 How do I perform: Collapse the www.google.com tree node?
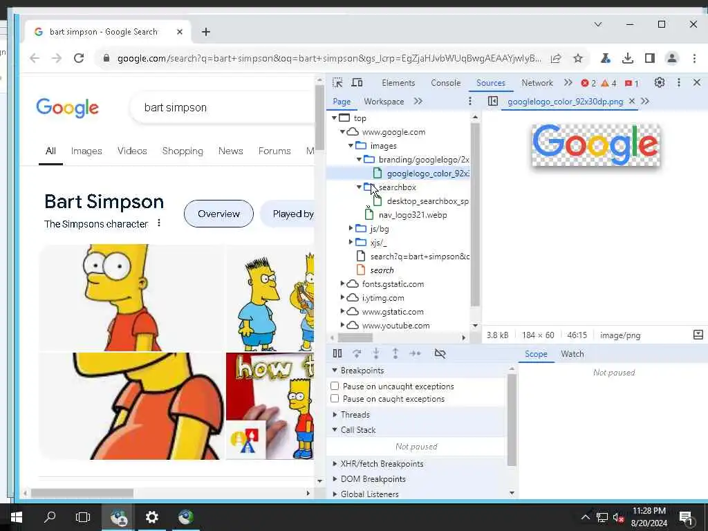342,132
